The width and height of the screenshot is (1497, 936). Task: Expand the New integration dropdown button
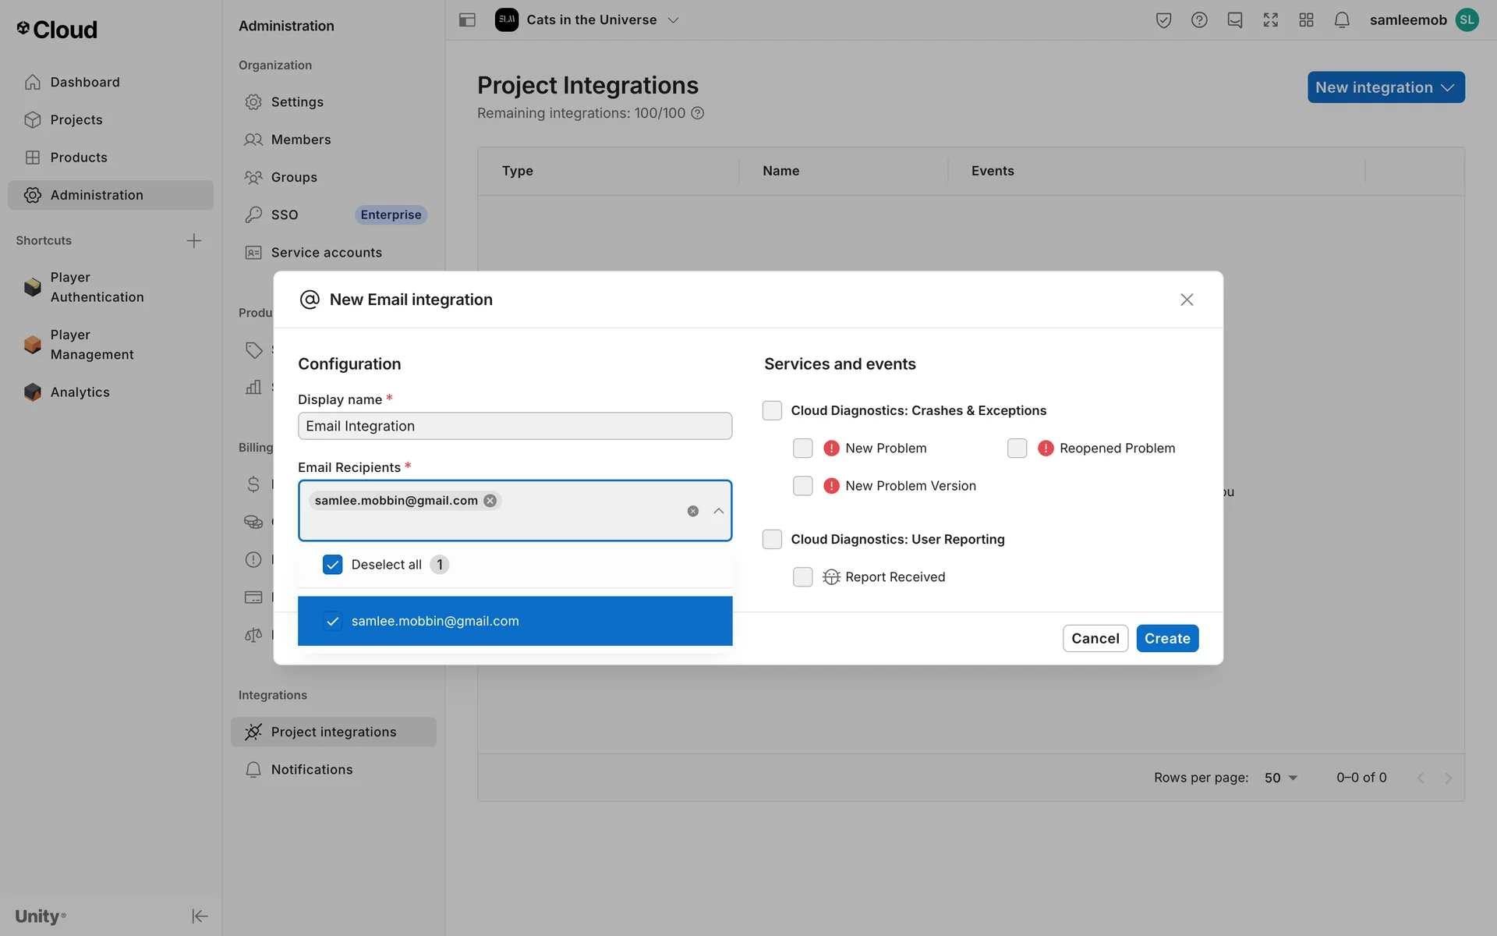1385,87
